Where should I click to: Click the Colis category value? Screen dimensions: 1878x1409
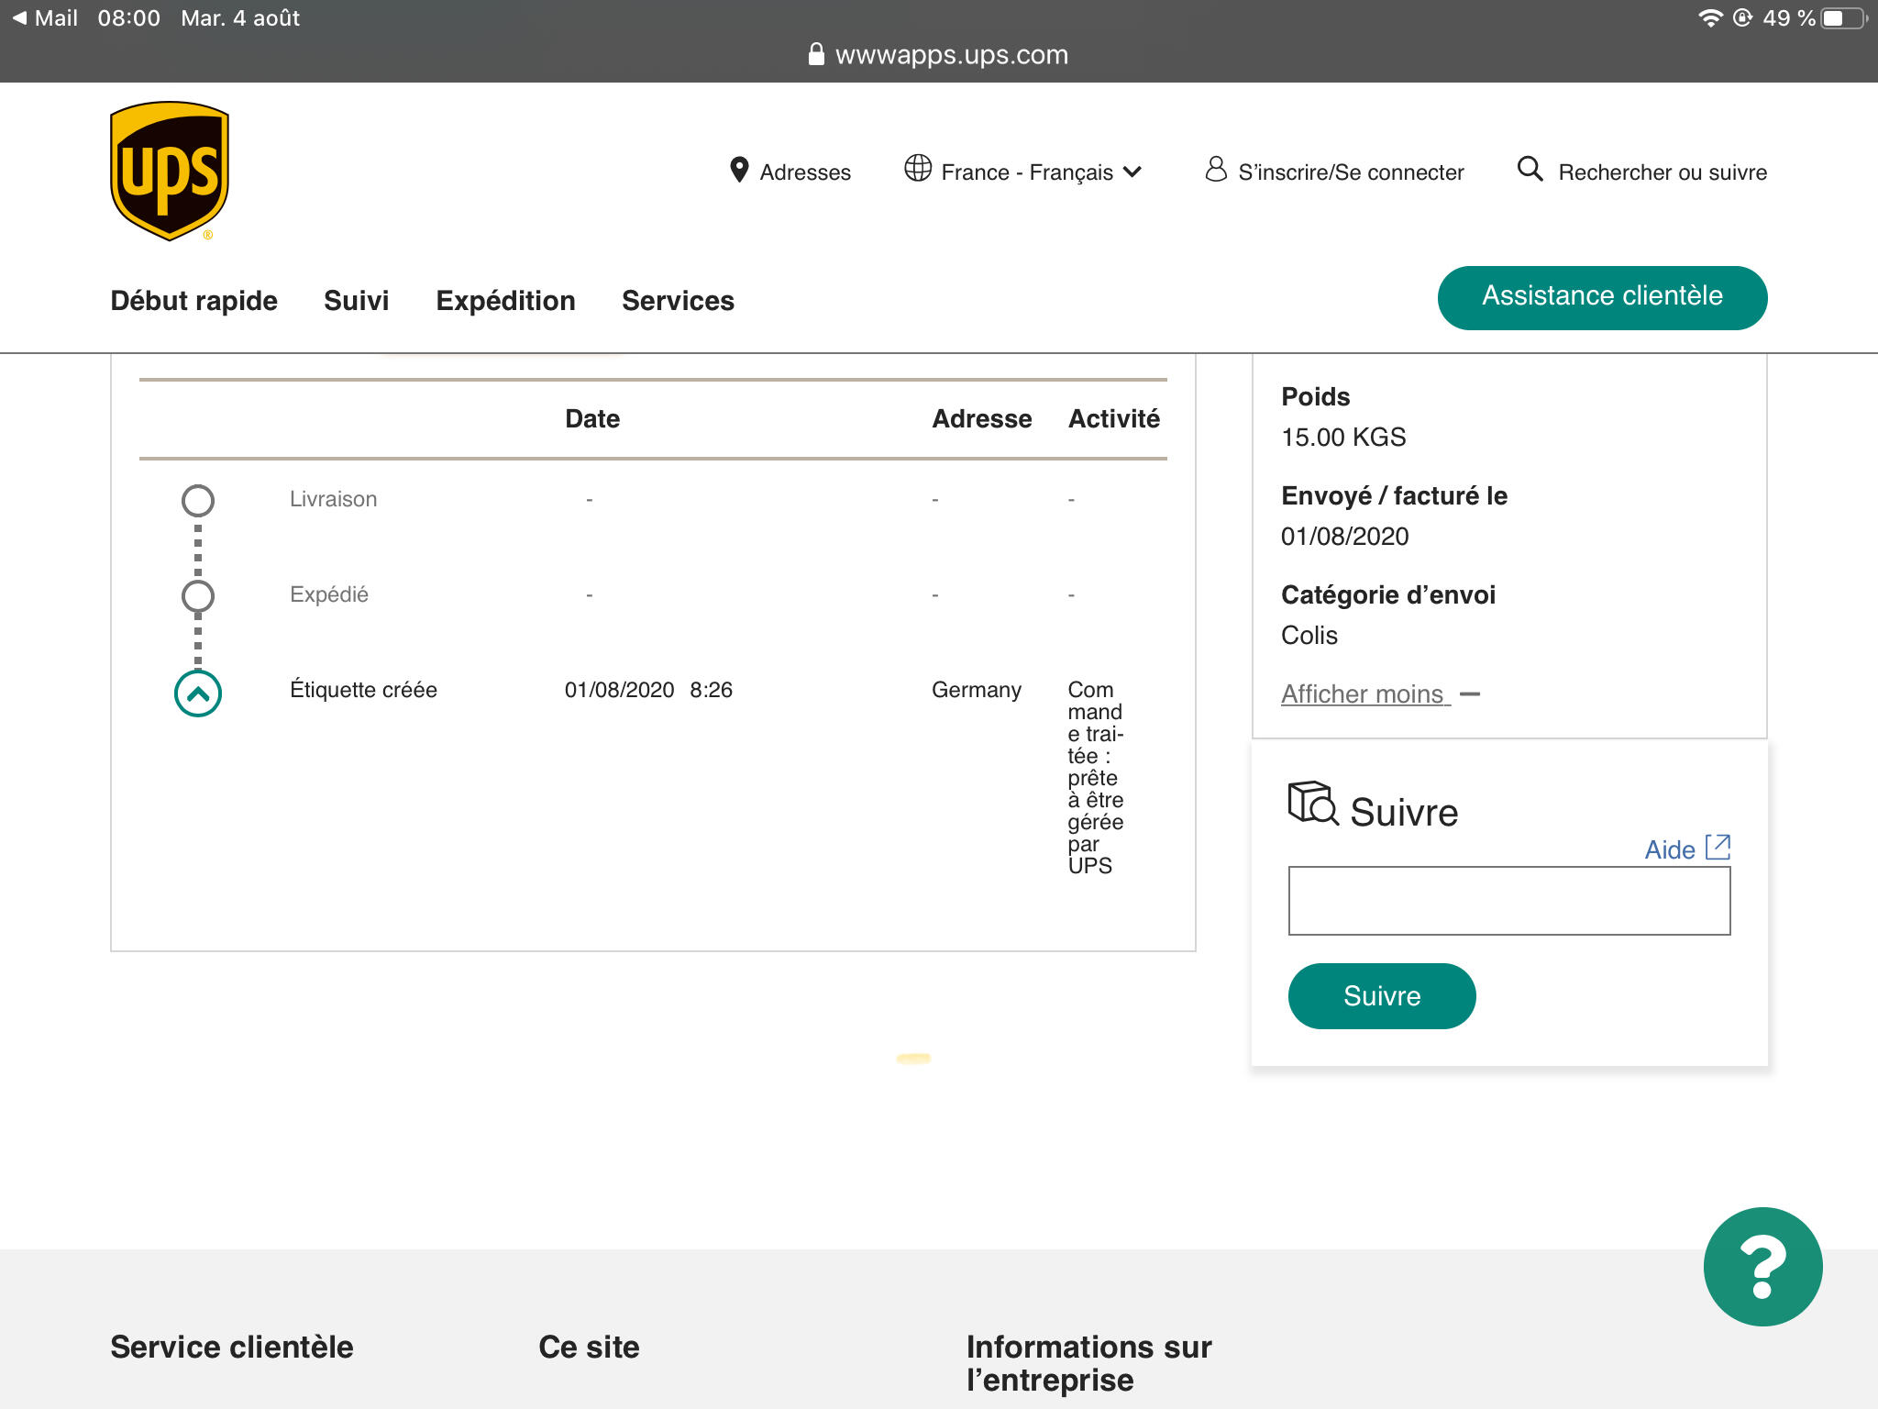click(x=1309, y=635)
